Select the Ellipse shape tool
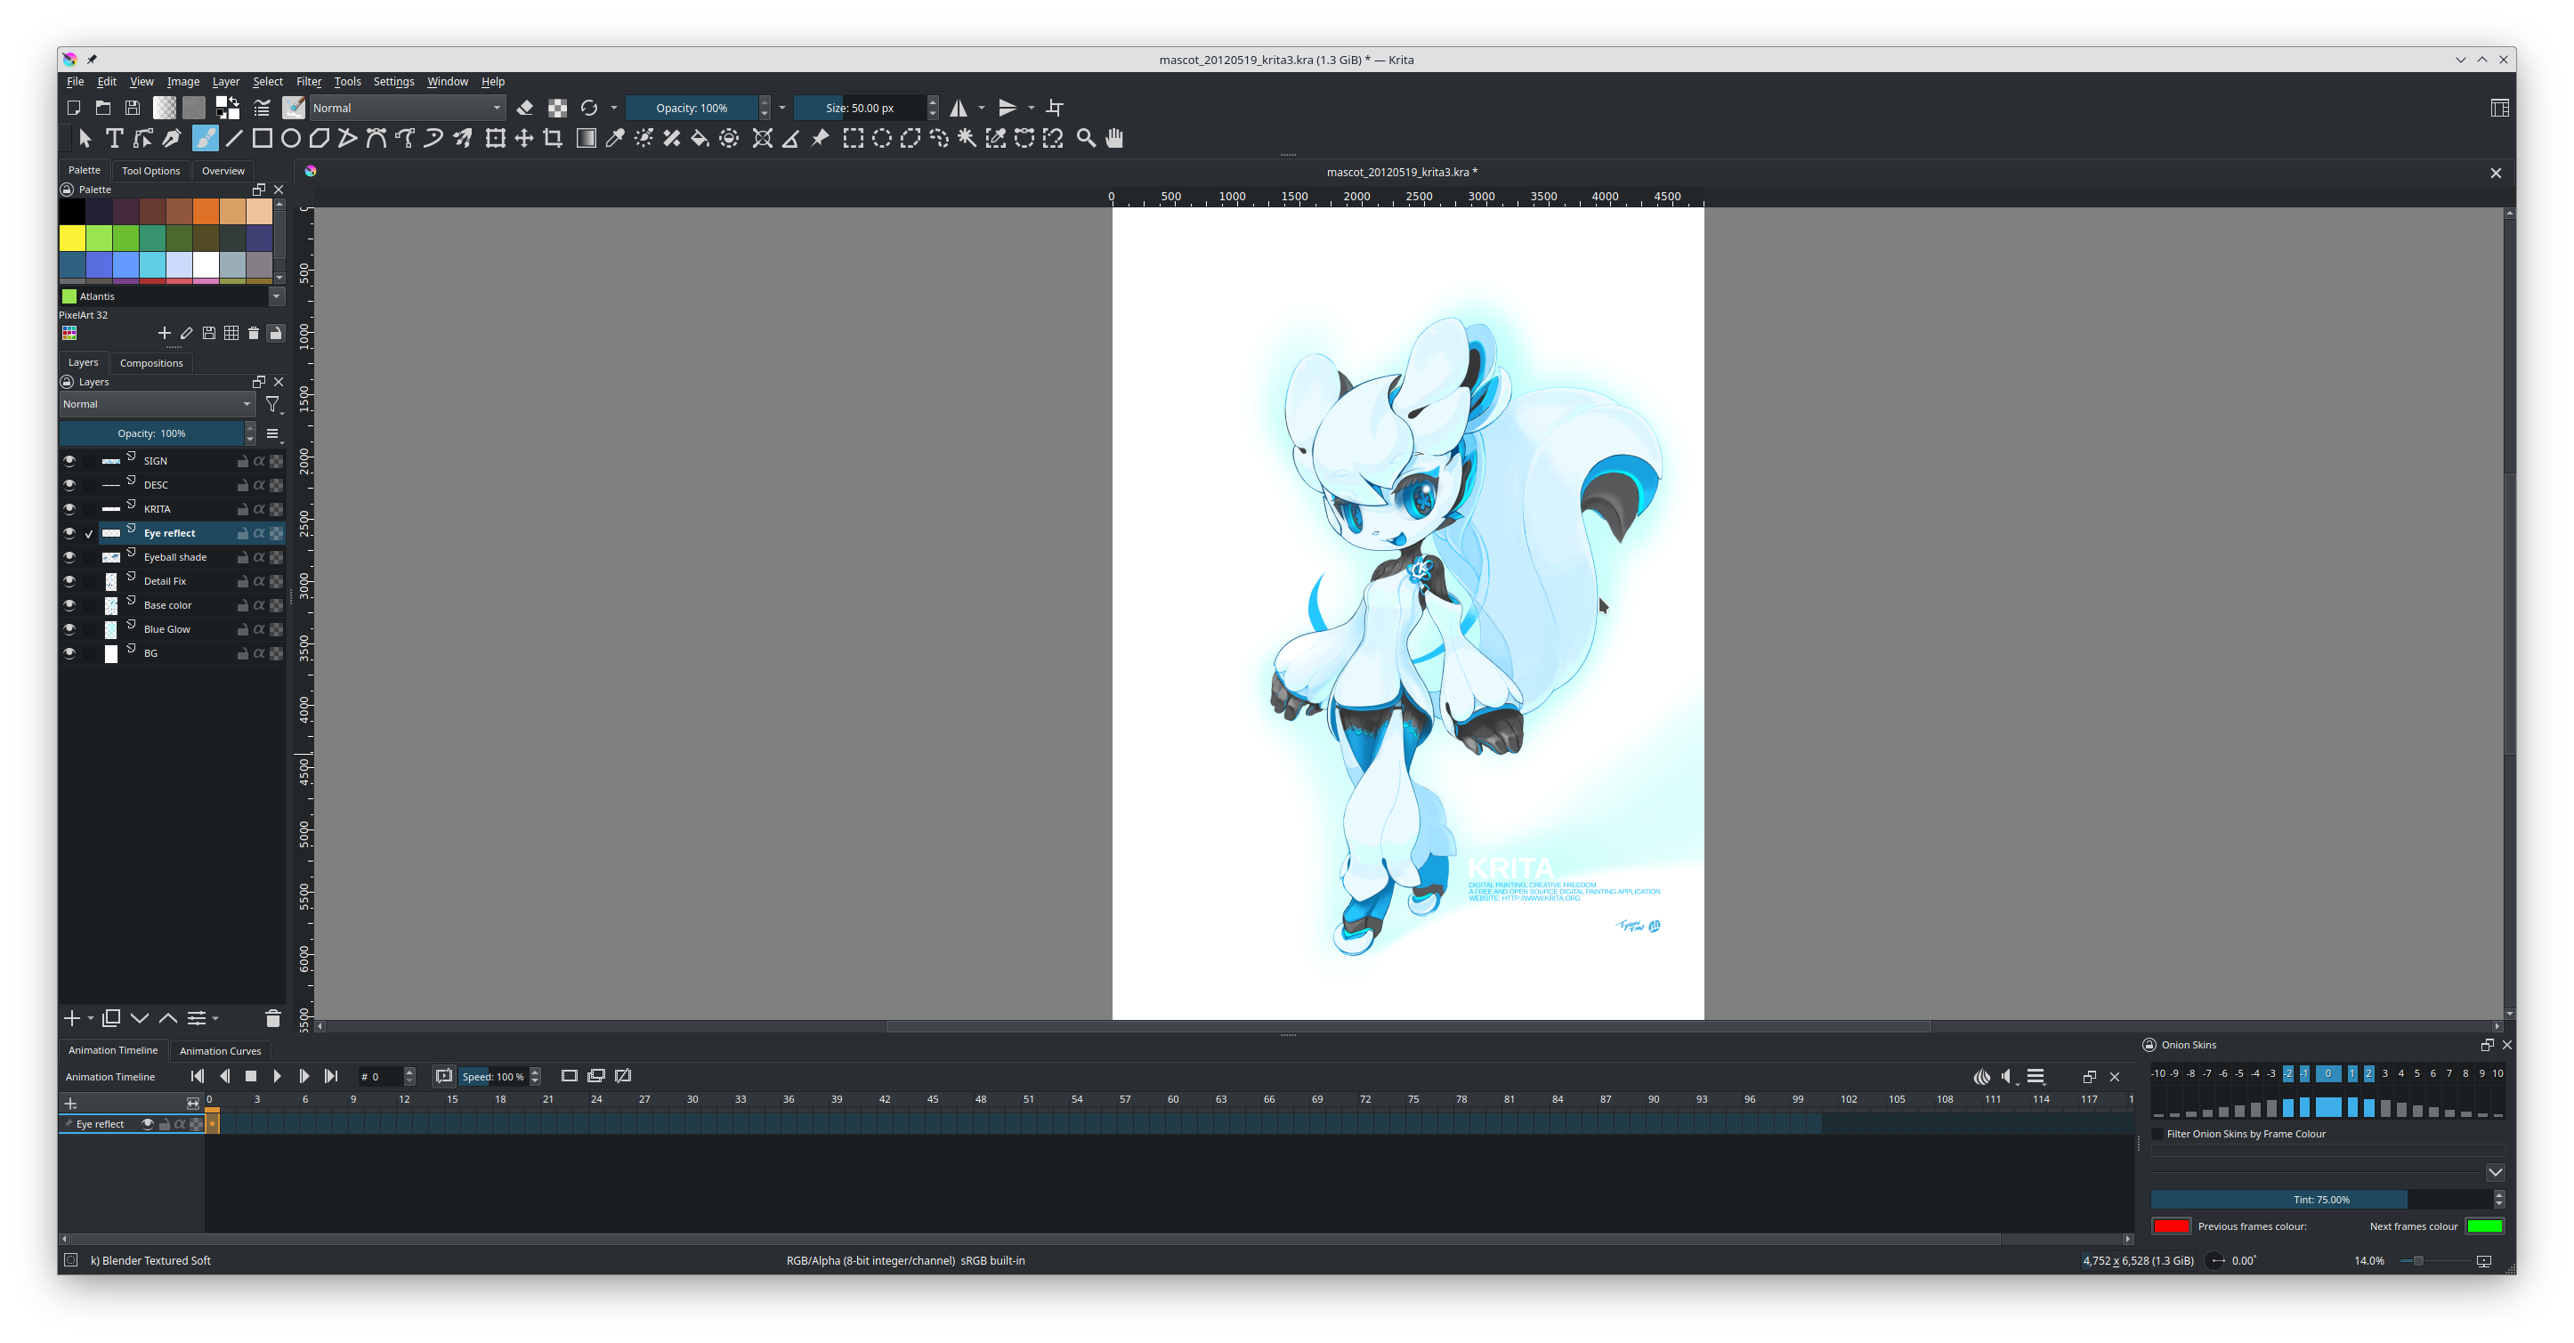Viewport: 2574px width, 1343px height. [291, 139]
